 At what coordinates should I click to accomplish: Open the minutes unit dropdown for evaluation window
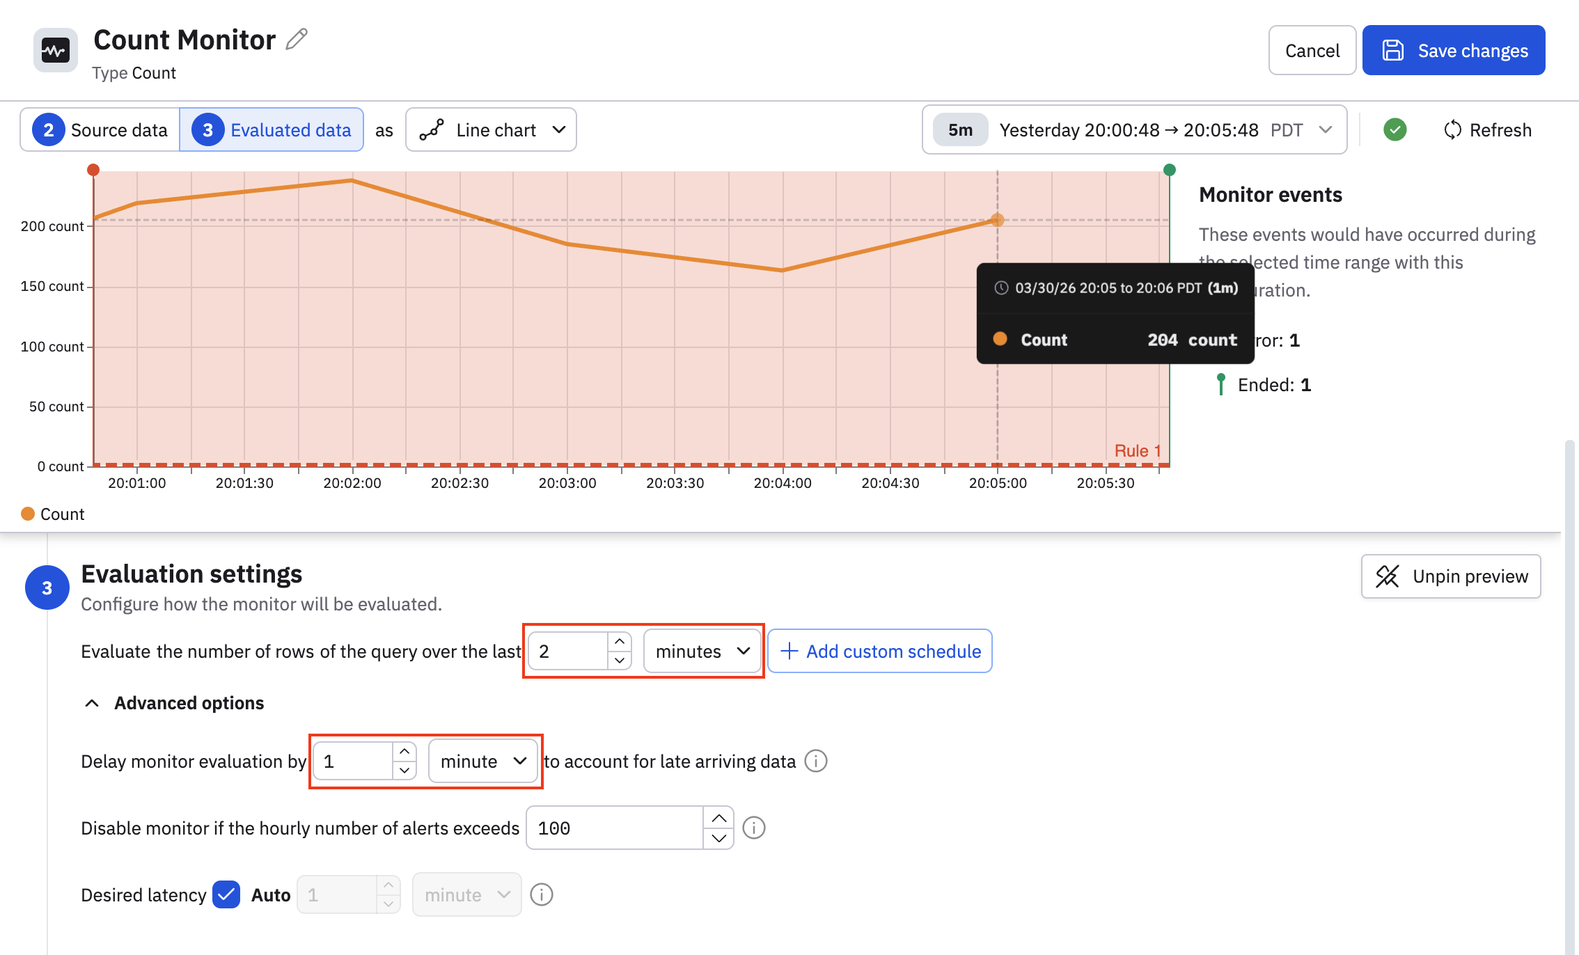[702, 651]
